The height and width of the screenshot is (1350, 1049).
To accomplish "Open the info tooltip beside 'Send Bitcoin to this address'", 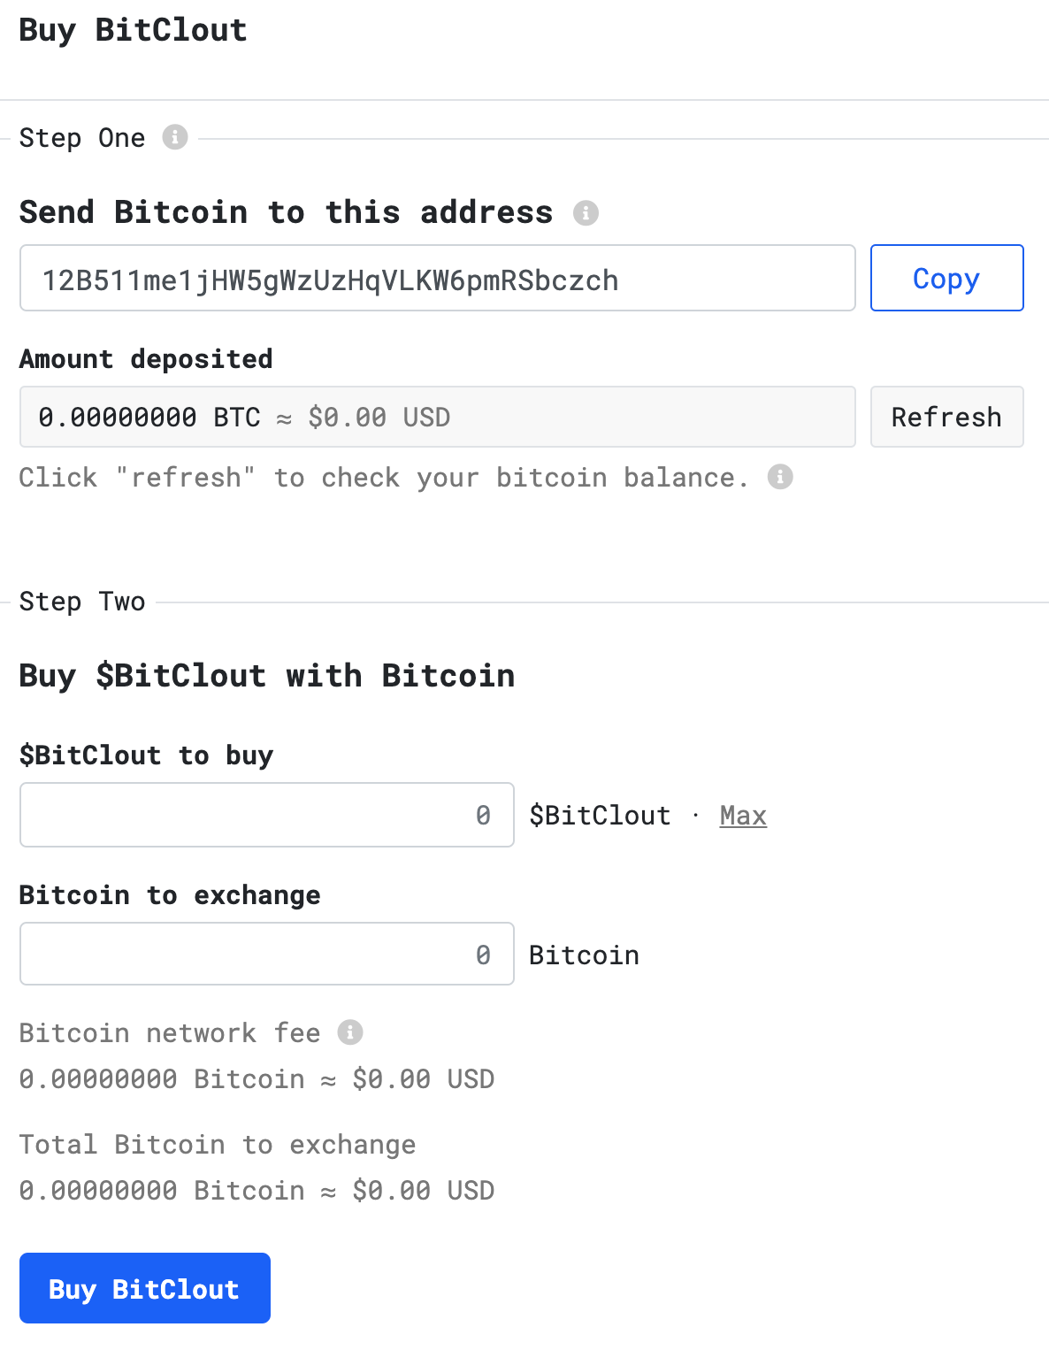I will pyautogui.click(x=586, y=212).
